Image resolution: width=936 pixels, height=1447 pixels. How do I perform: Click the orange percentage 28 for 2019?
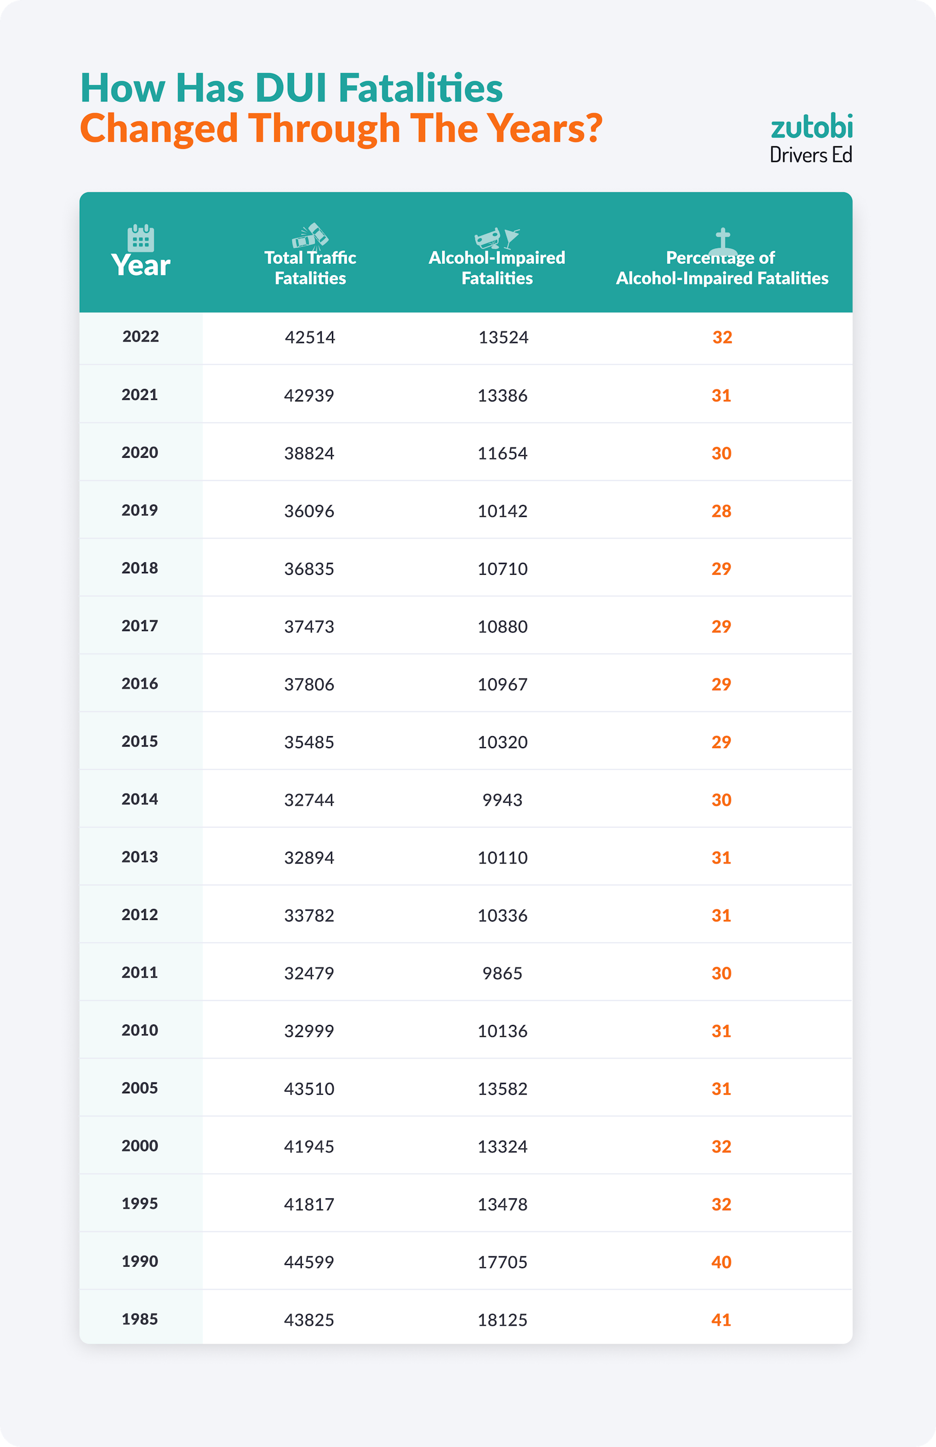pos(721,511)
